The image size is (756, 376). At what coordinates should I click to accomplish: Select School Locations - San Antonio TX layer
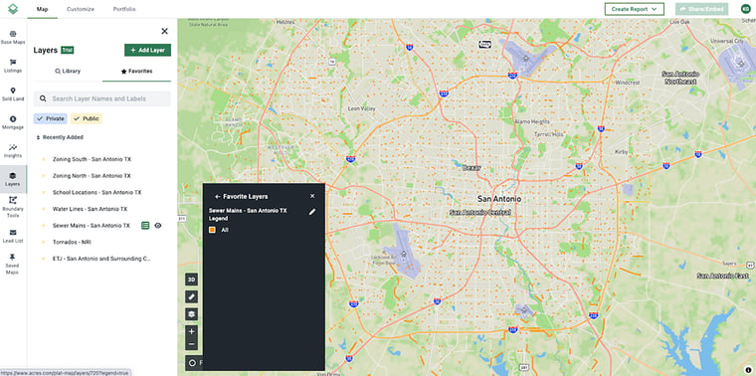point(96,192)
